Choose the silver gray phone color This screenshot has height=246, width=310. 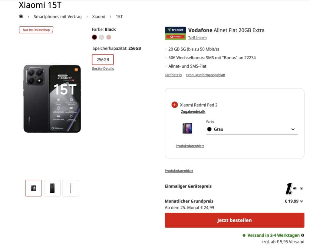(x=102, y=37)
